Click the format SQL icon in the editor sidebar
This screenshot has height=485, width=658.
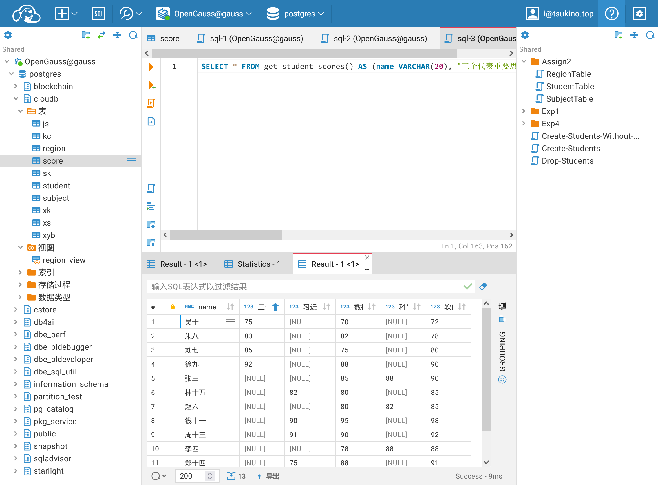[151, 207]
